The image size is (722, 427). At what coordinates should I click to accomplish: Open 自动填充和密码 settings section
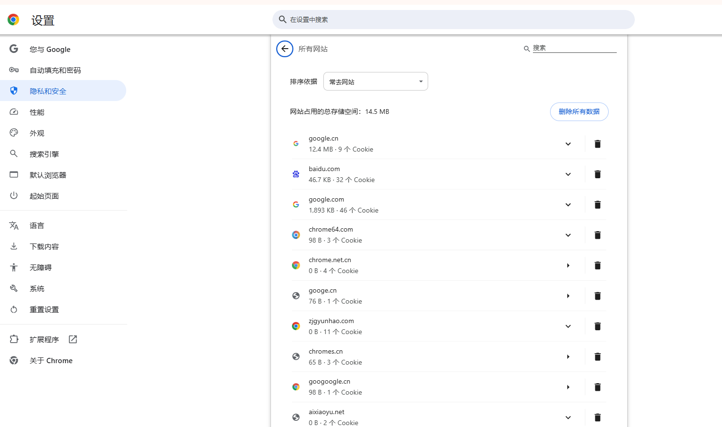point(63,70)
